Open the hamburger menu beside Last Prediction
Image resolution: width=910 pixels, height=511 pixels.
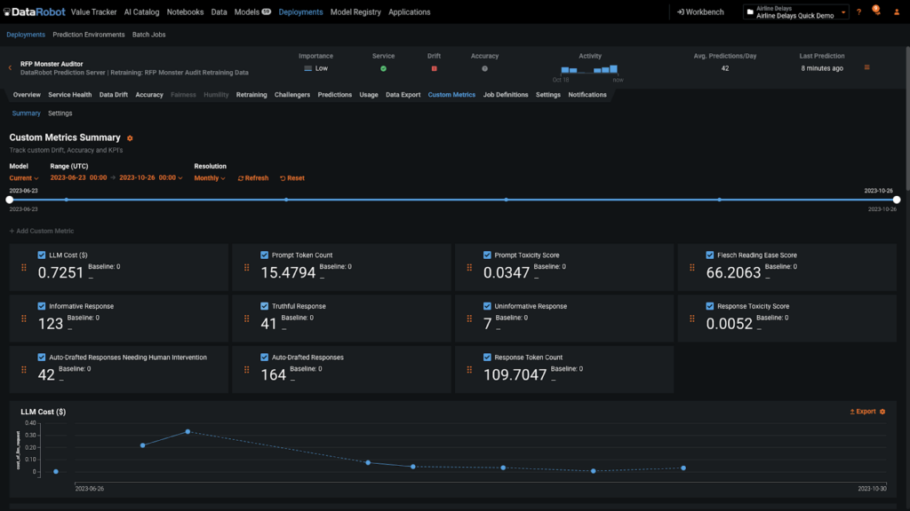point(866,66)
